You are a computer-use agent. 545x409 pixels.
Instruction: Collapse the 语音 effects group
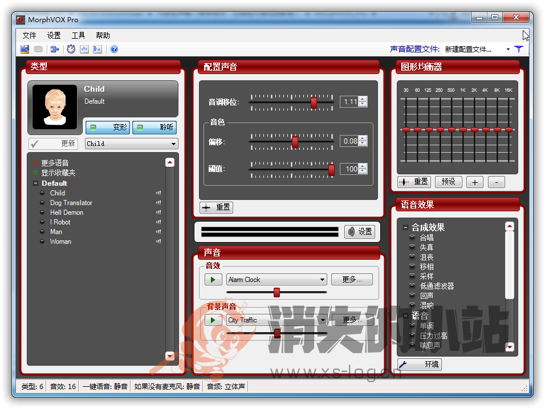click(x=405, y=316)
